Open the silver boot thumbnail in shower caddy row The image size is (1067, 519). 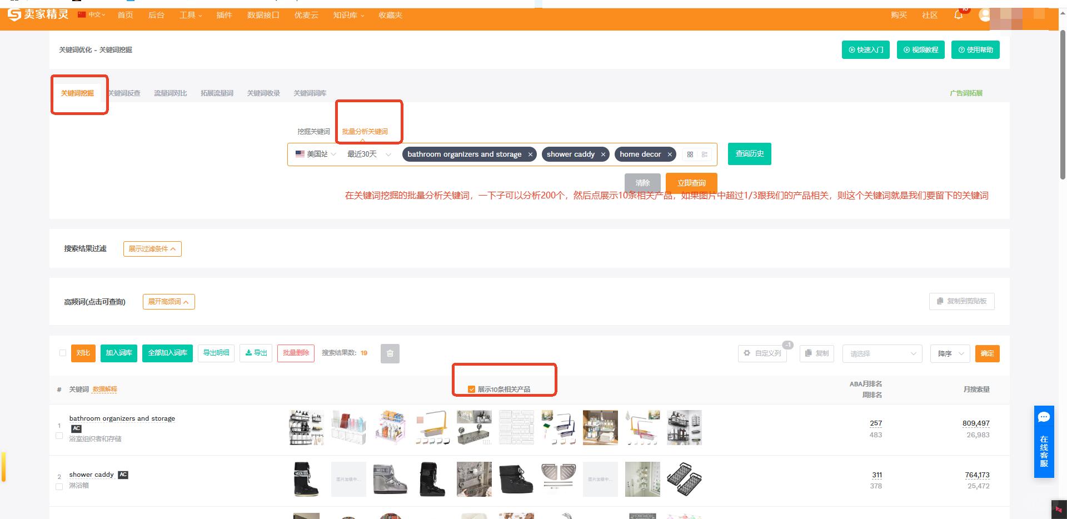[x=390, y=479]
